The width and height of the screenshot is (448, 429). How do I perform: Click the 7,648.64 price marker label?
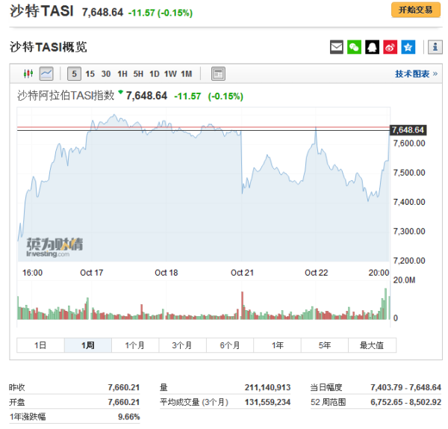[x=408, y=130]
